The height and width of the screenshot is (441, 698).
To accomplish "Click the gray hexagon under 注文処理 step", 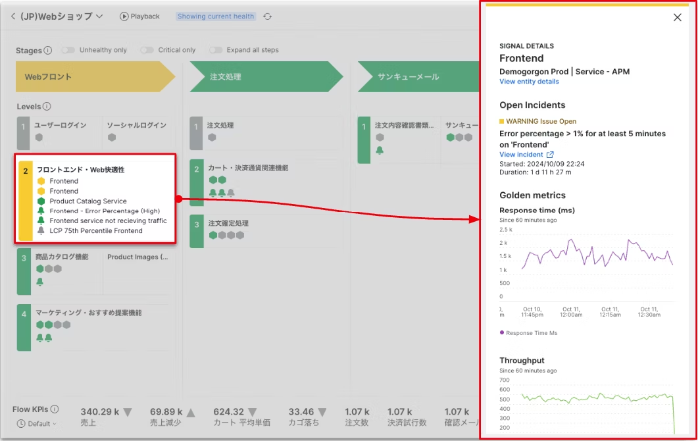I will [212, 137].
